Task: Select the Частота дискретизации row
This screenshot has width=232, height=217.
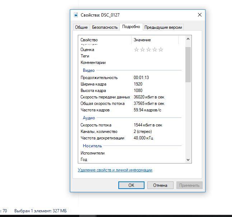Action: click(131, 138)
